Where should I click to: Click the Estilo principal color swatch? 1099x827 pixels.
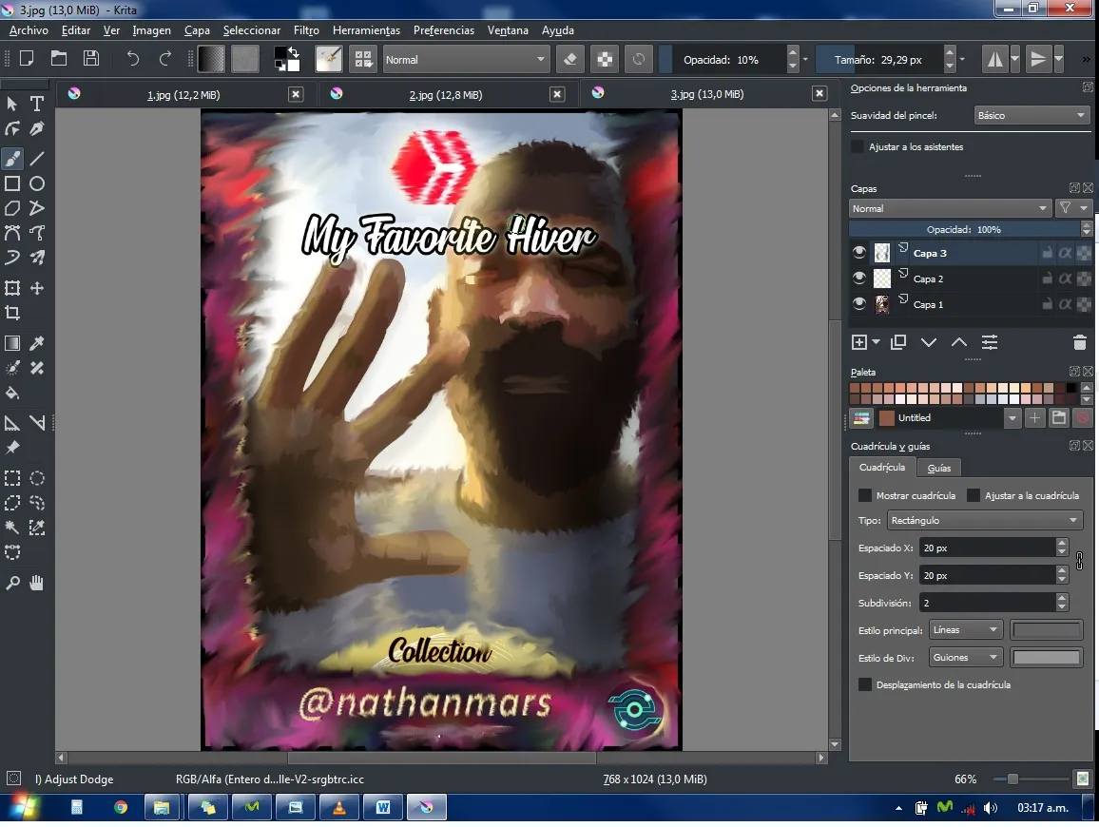(x=1047, y=630)
